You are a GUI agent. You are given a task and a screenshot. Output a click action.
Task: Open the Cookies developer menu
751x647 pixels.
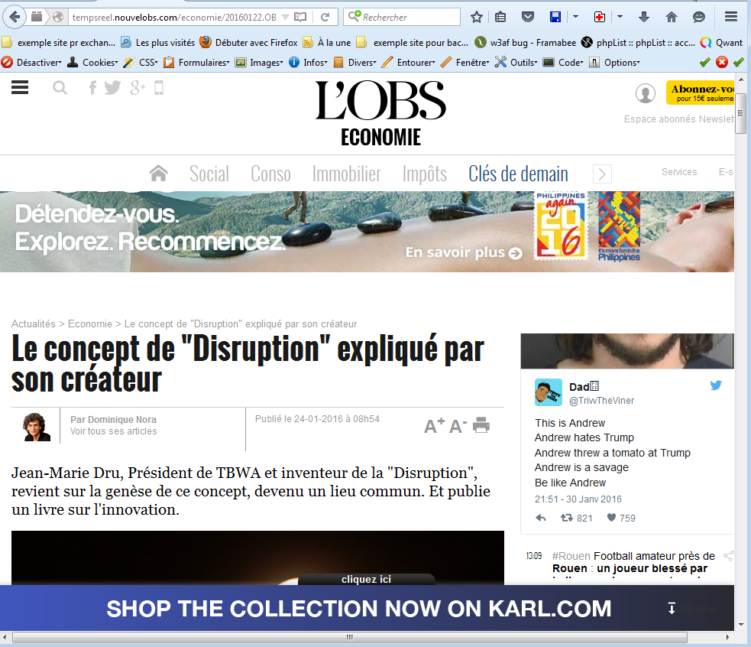pos(93,63)
